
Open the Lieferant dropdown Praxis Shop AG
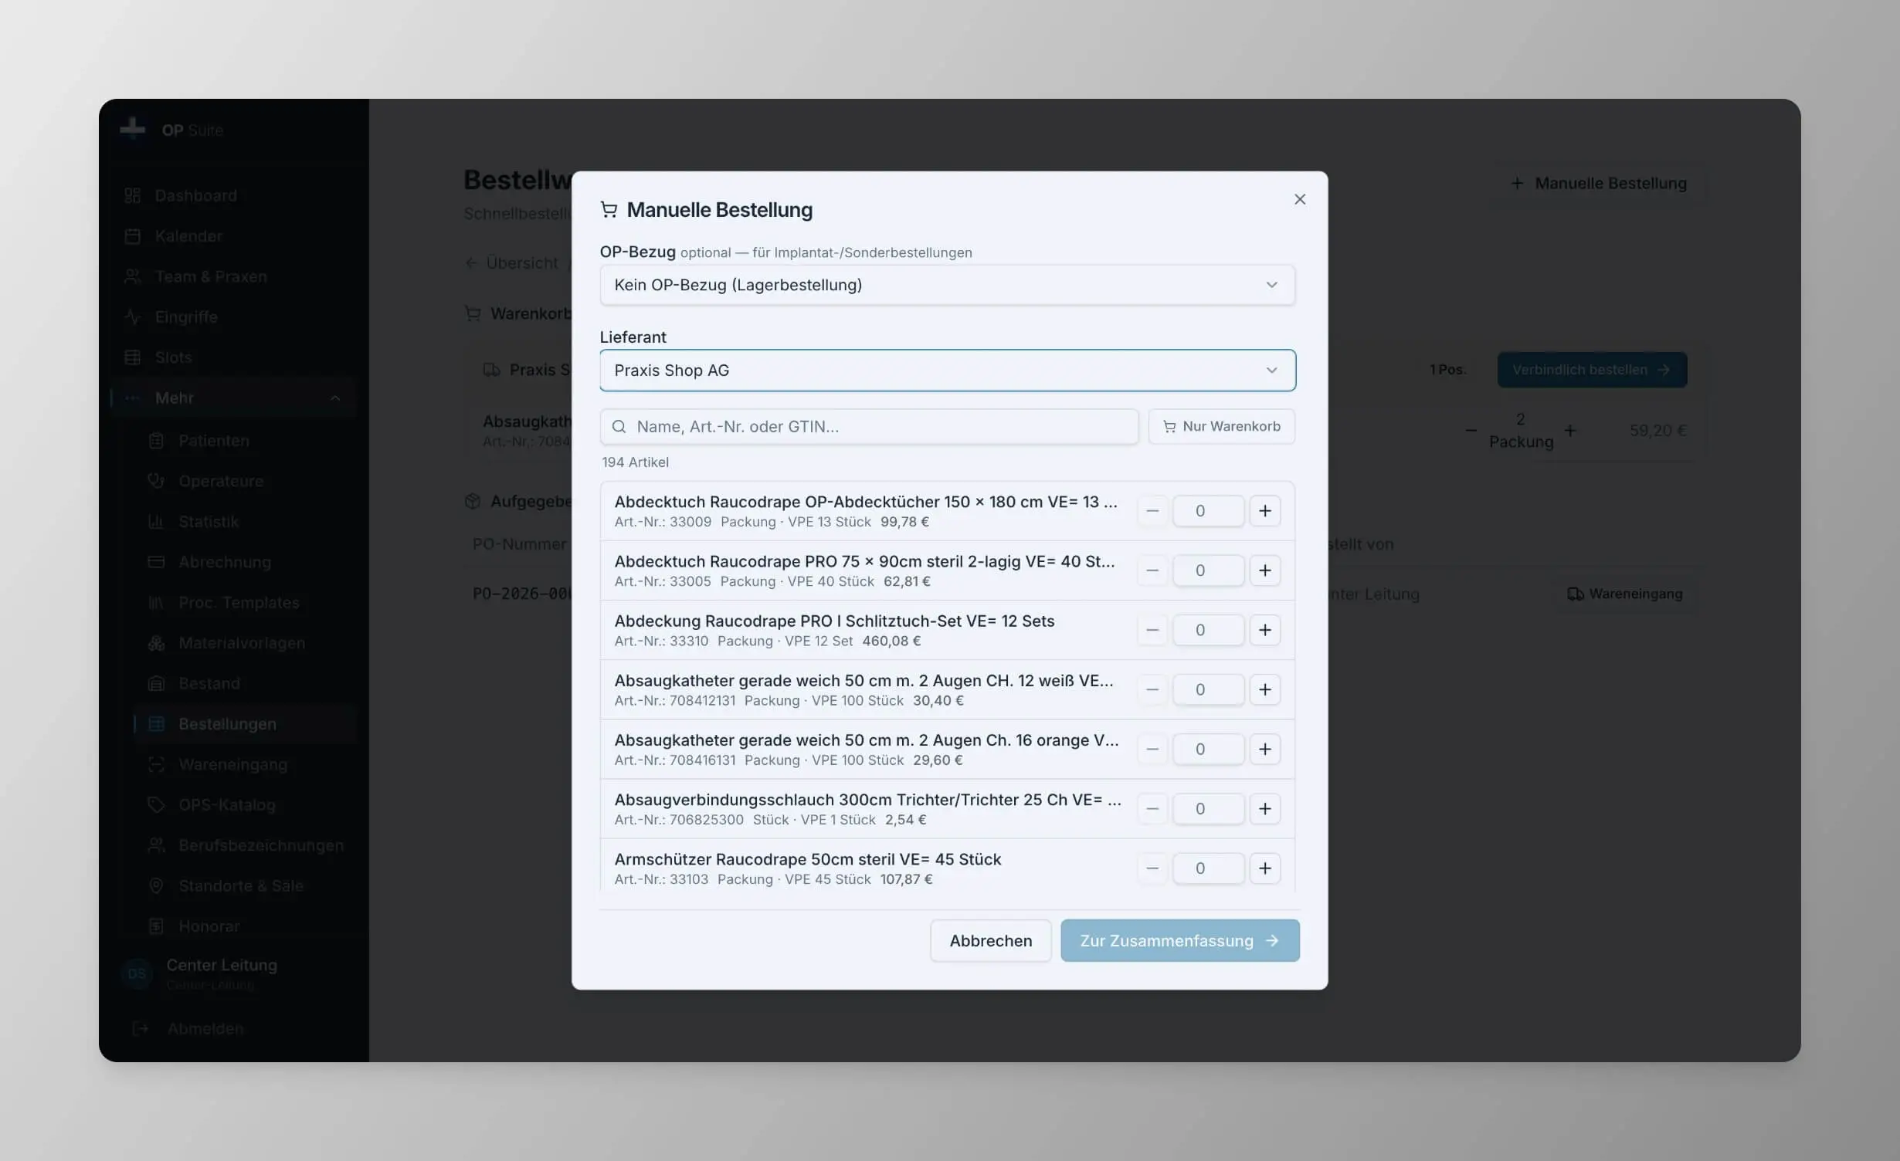947,371
